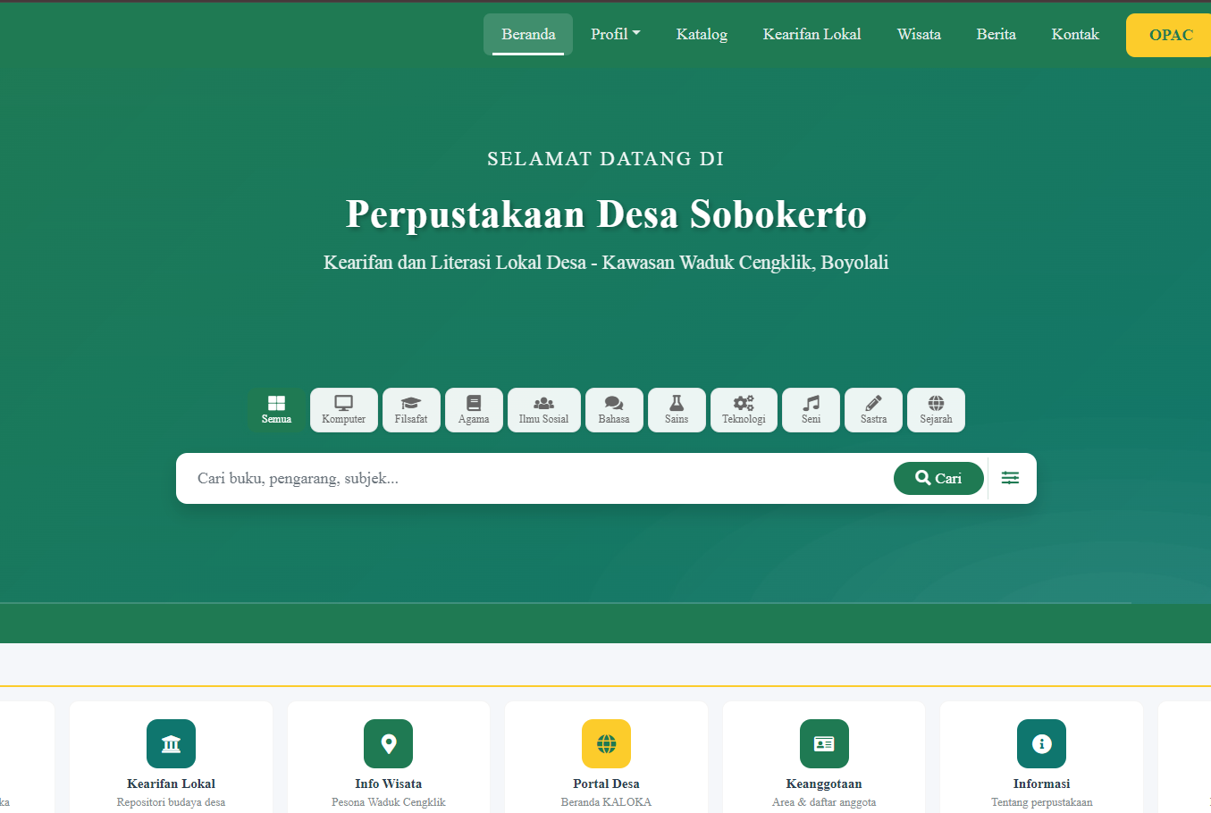The image size is (1211, 813).
Task: Open the Katalog menu item
Action: point(702,34)
